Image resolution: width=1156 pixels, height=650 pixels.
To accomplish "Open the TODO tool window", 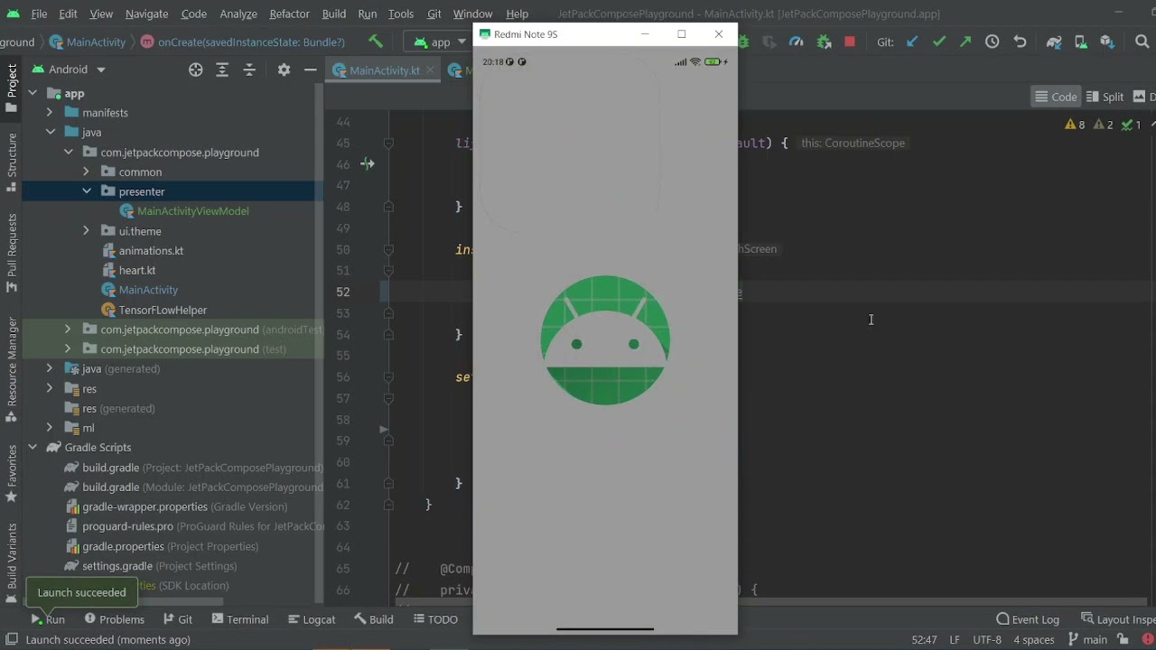I will pos(435,619).
